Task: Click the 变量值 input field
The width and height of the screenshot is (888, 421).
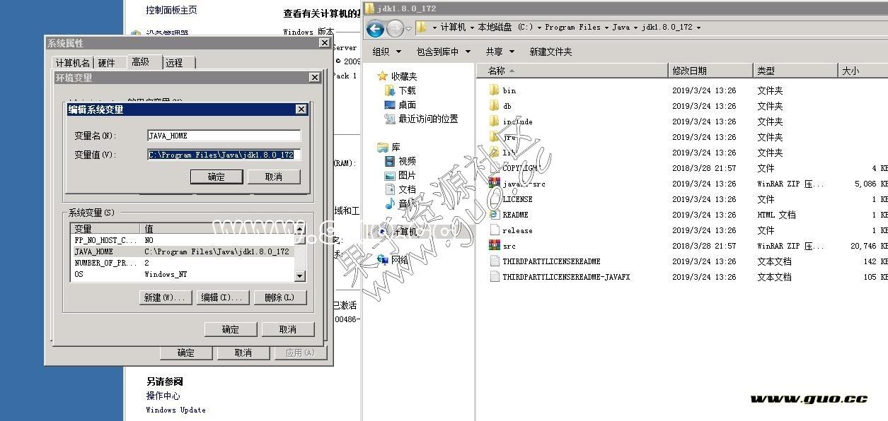Action: [x=224, y=155]
